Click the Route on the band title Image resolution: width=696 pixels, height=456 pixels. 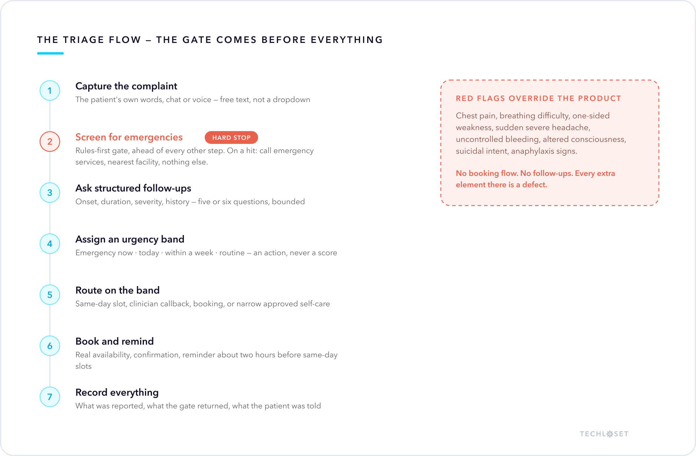pos(117,290)
